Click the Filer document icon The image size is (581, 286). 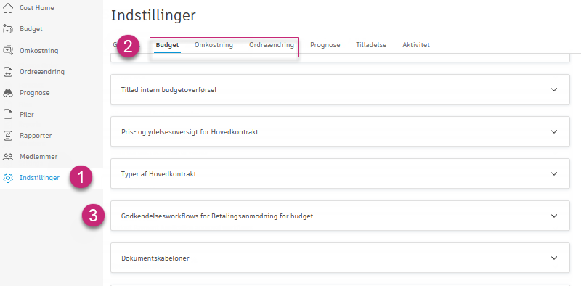(8, 115)
